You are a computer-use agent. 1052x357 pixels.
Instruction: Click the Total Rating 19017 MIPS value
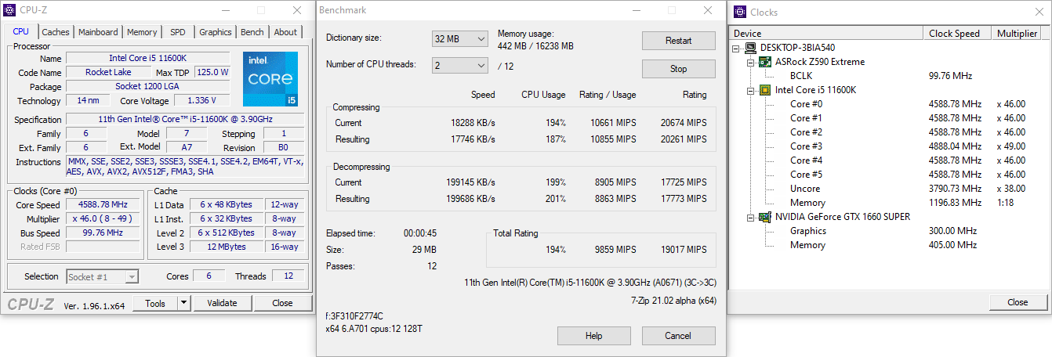[684, 250]
